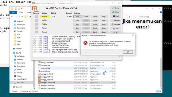Select first Desktop under Quick access
This screenshot has height=97, width=172.
(18, 21)
